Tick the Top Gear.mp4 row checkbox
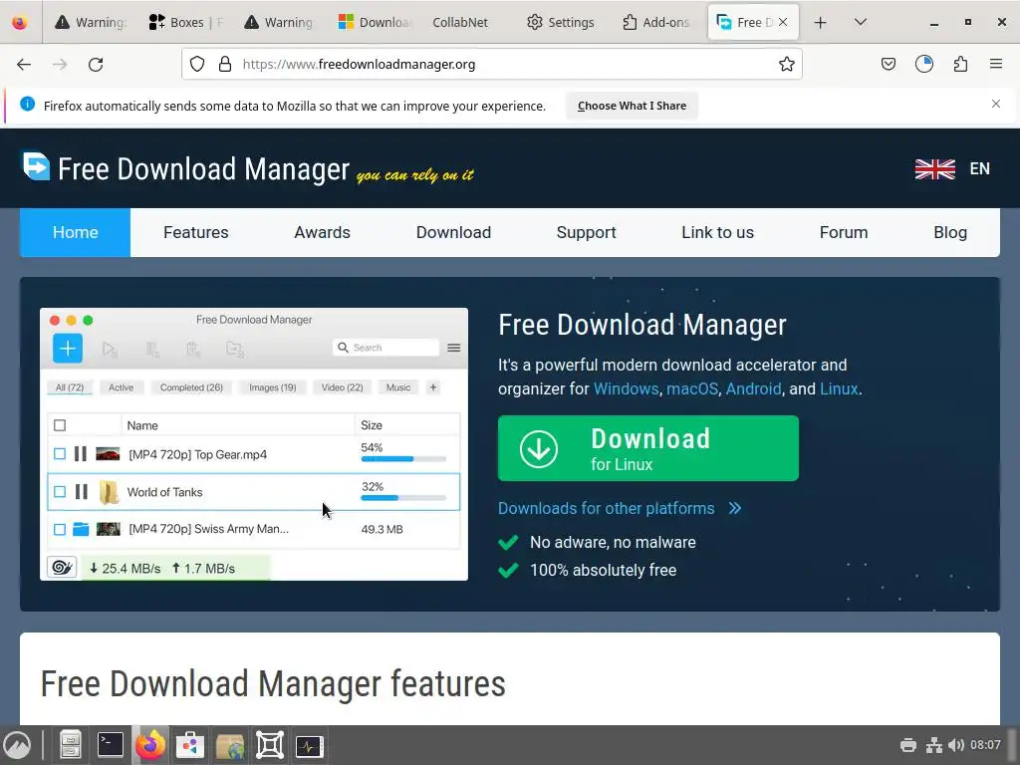1020x765 pixels. (60, 454)
